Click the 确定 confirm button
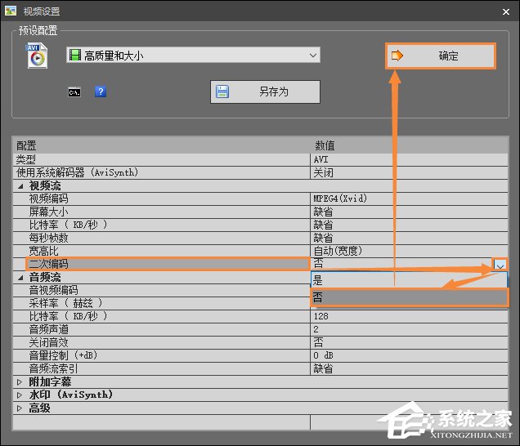Image resolution: width=520 pixels, height=446 pixels. (441, 56)
